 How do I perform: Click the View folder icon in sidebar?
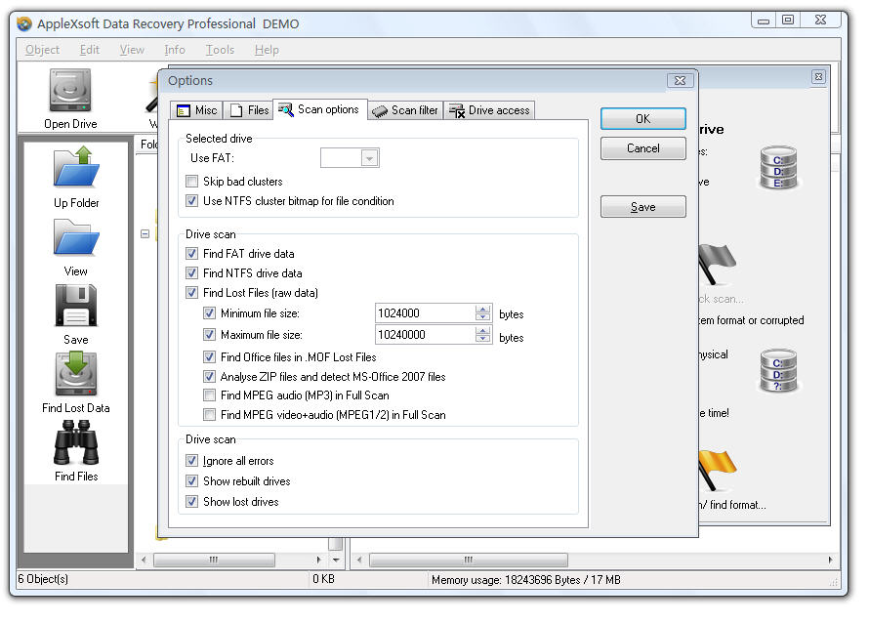(76, 237)
